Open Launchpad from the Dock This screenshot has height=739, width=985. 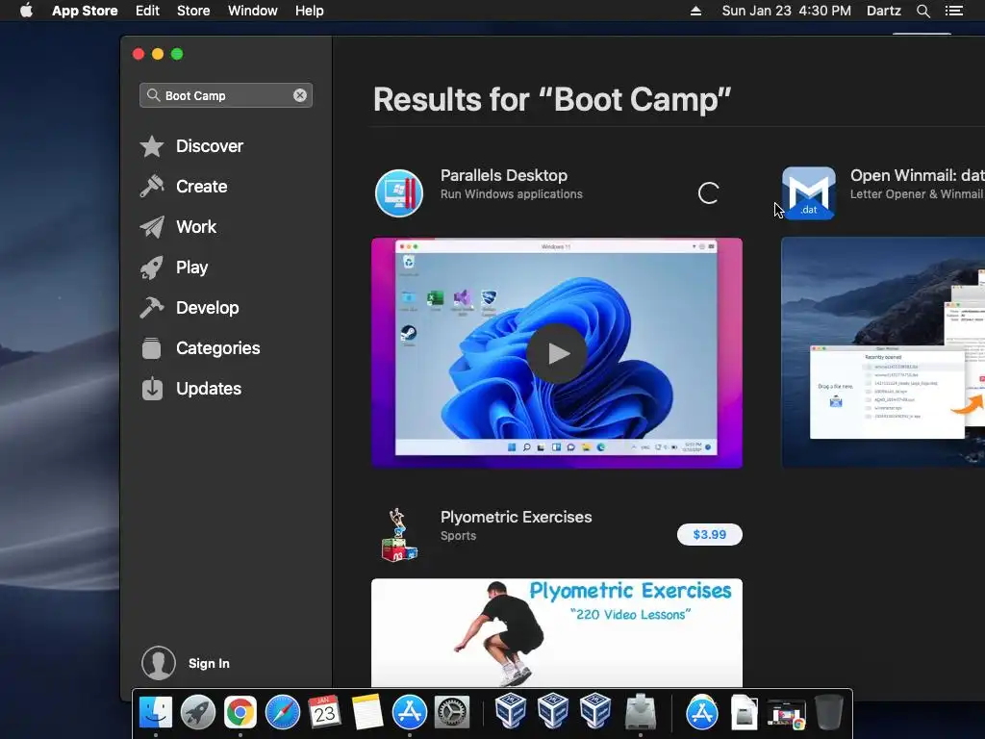click(x=198, y=713)
